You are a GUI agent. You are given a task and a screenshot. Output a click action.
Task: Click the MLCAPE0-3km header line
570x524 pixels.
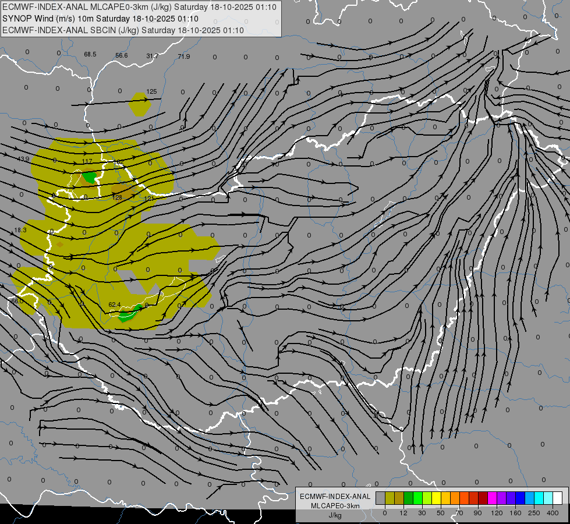click(x=139, y=7)
